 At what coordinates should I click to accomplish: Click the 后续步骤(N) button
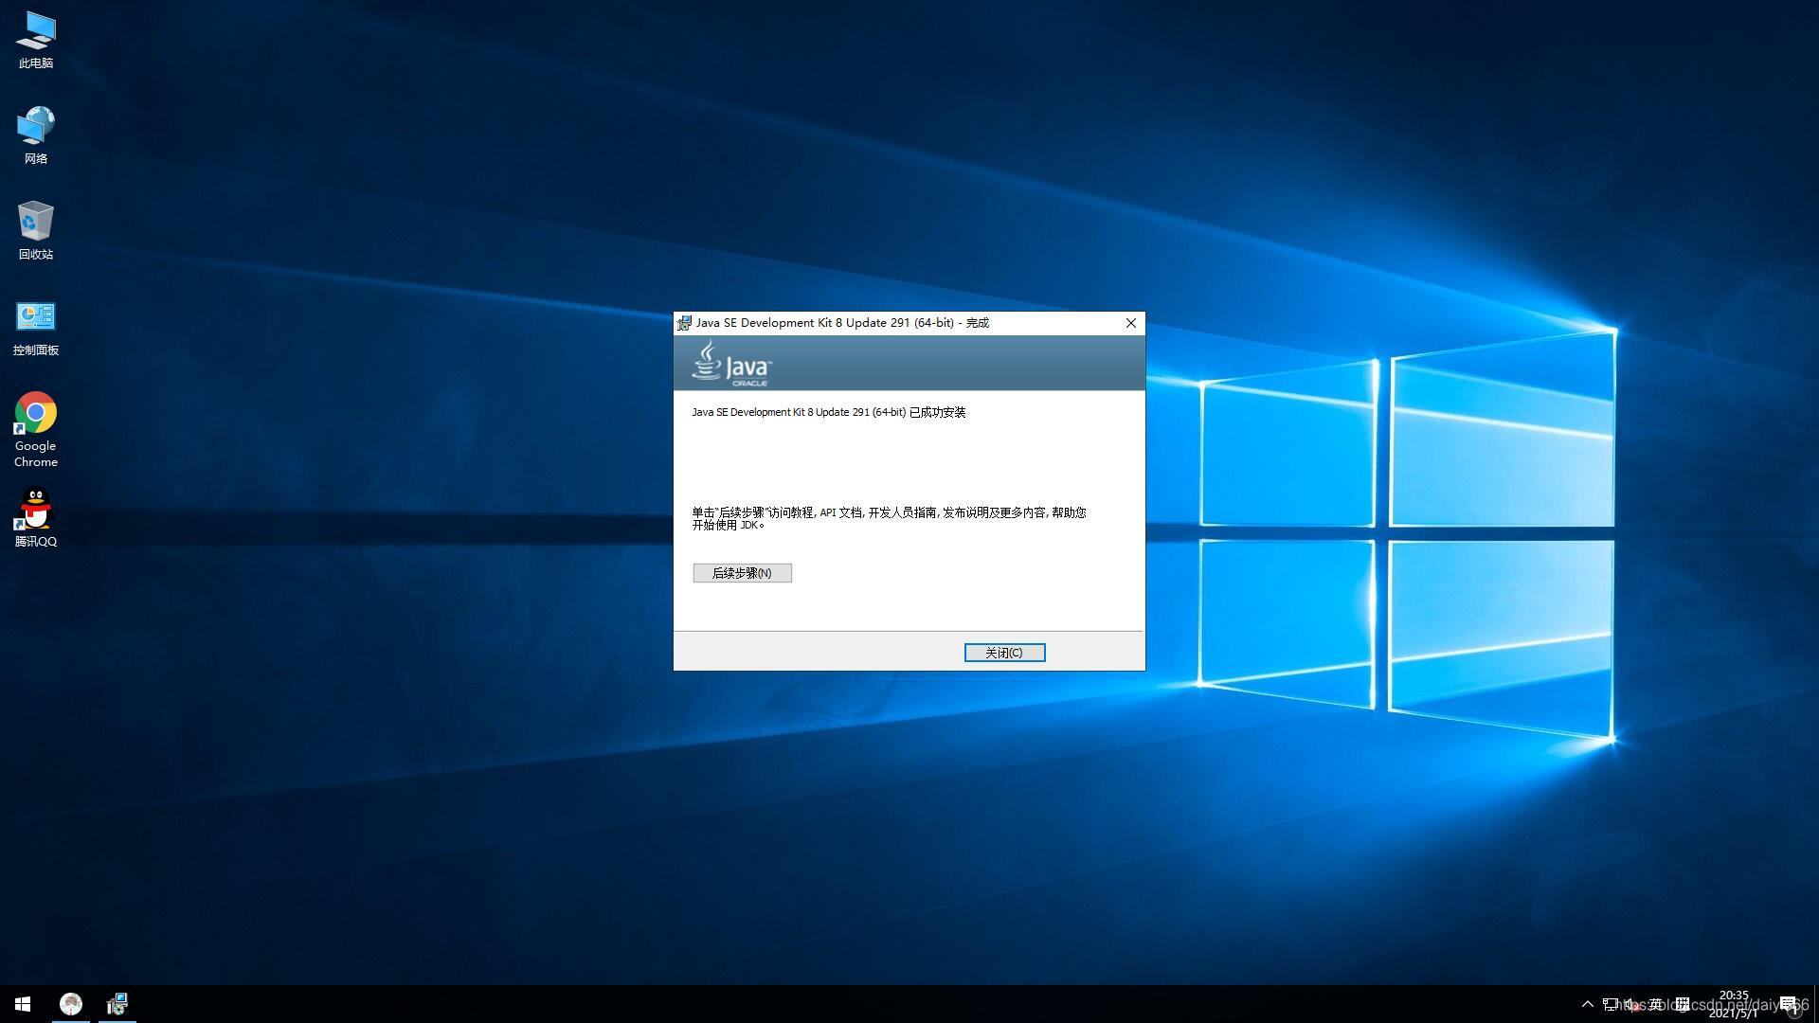[742, 573]
